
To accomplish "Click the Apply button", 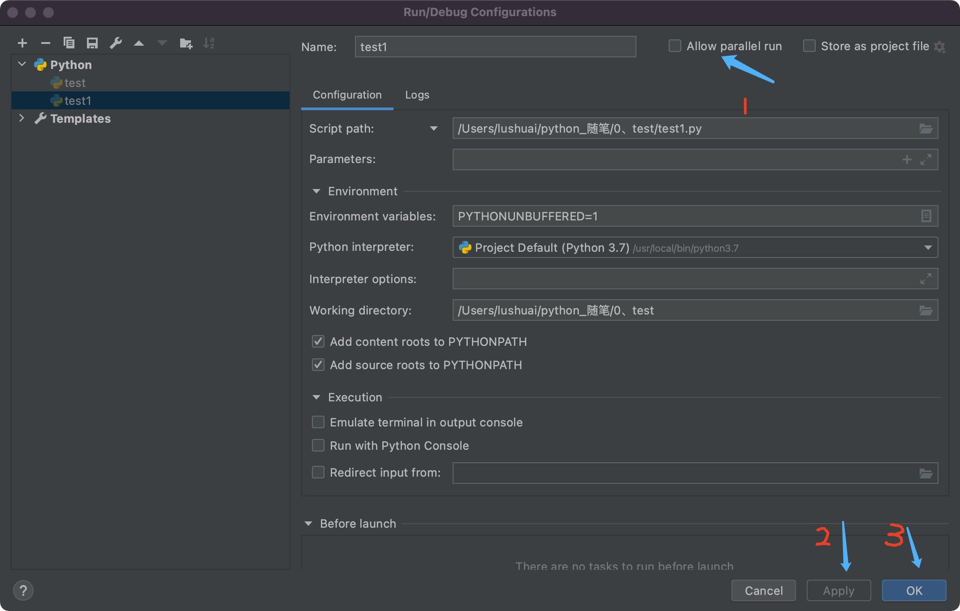I will (x=839, y=590).
